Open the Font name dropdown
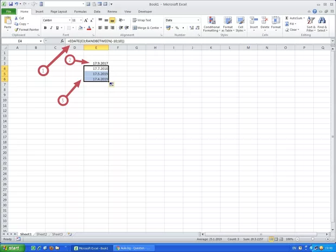Image resolution: width=336 pixels, height=252 pixels. pos(70,20)
